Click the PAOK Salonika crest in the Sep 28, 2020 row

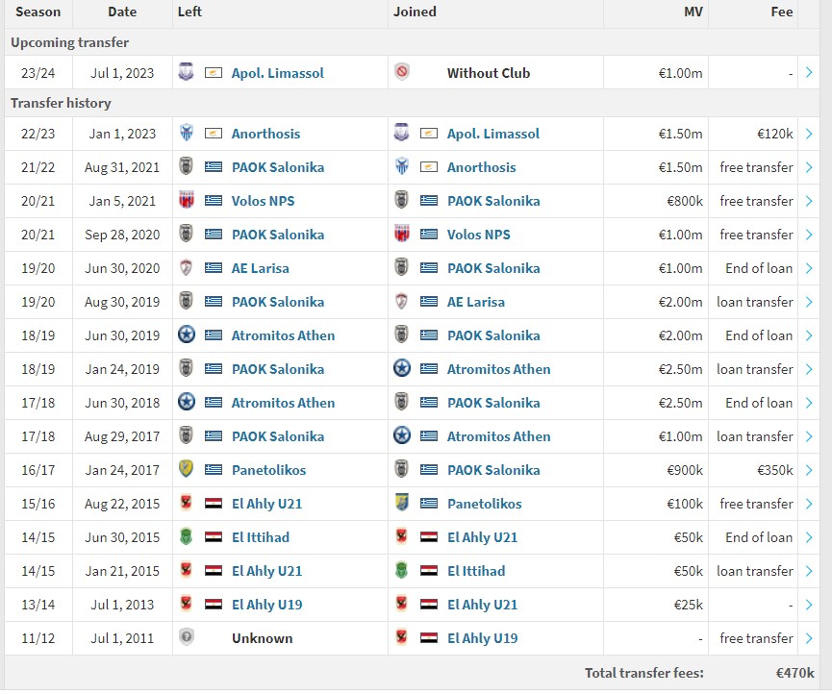[x=187, y=234]
